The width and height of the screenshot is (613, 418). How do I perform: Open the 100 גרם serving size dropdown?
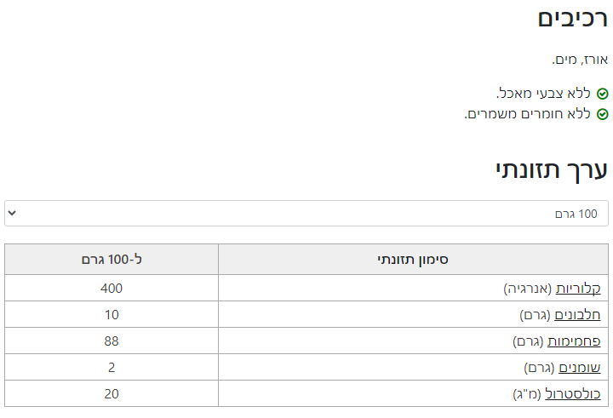pyautogui.click(x=306, y=214)
